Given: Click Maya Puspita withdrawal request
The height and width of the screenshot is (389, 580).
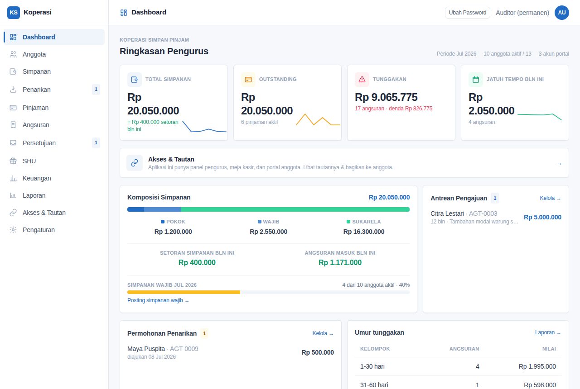Looking at the screenshot, I should click(231, 352).
